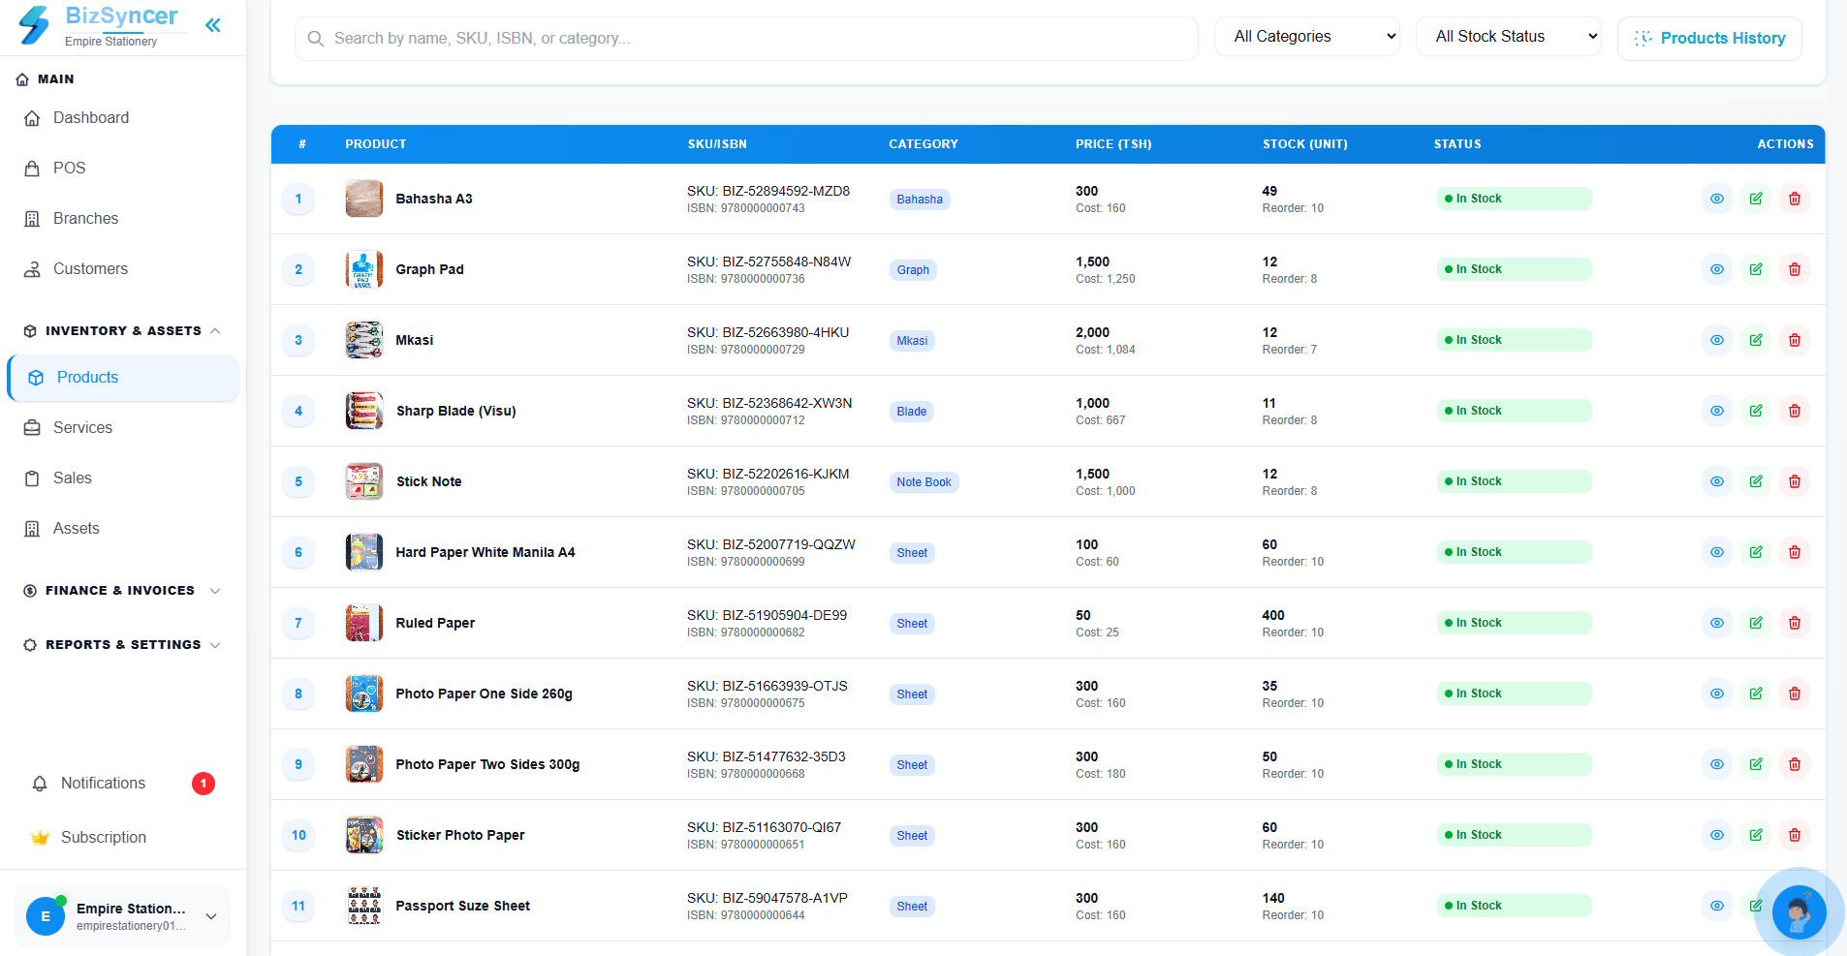View Photo Paper One Side eye icon

click(1716, 694)
